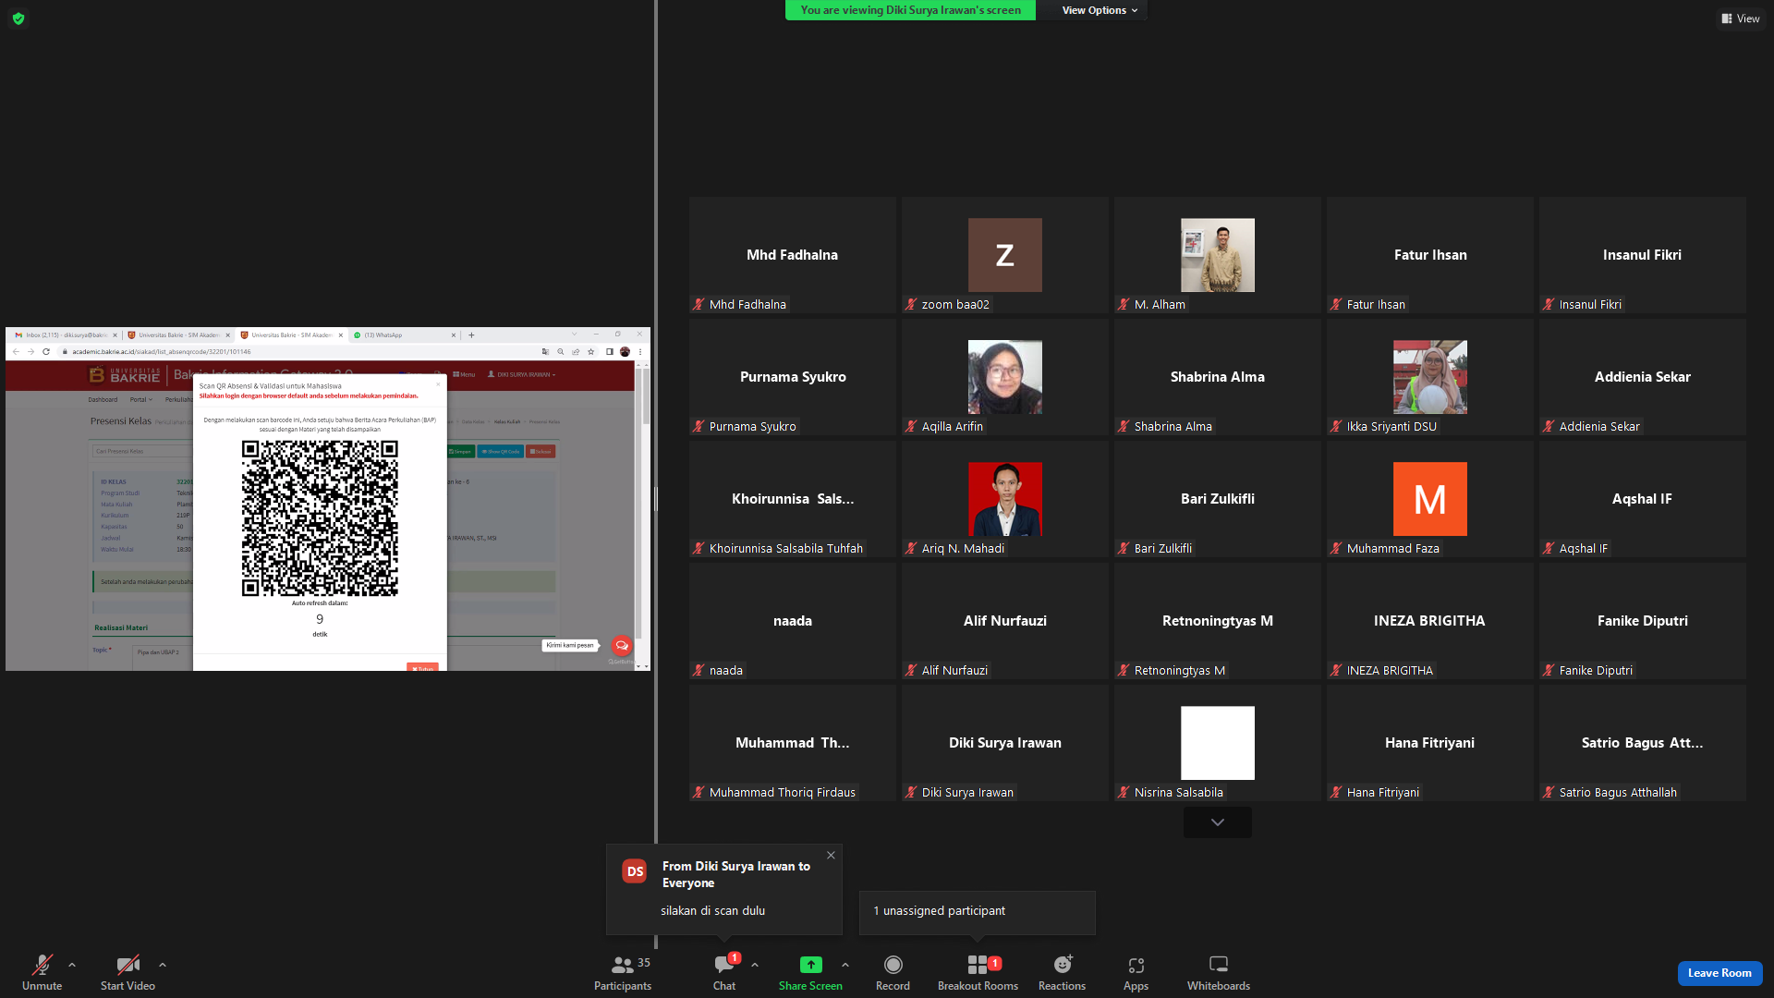Screen dimensions: 1774x998
Task: Click muted mic icon beside Mhd Fadhalna
Action: 699,305
